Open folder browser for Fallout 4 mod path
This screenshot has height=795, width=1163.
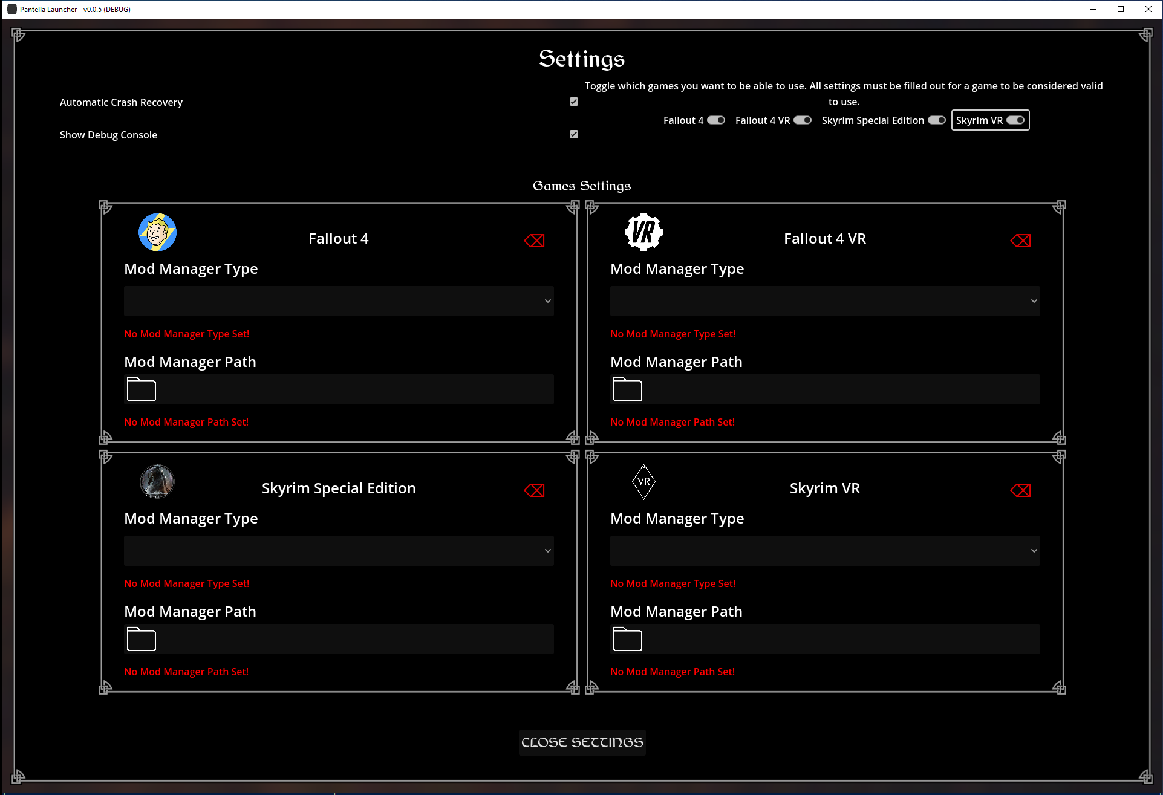[142, 390]
